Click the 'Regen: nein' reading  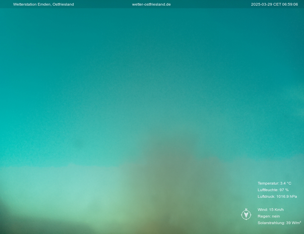269,216
